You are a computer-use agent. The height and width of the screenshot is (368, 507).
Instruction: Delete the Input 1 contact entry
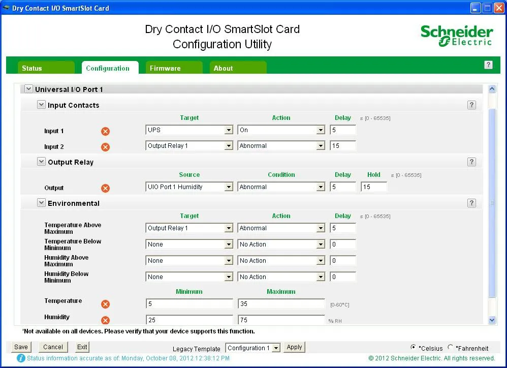[x=105, y=131]
